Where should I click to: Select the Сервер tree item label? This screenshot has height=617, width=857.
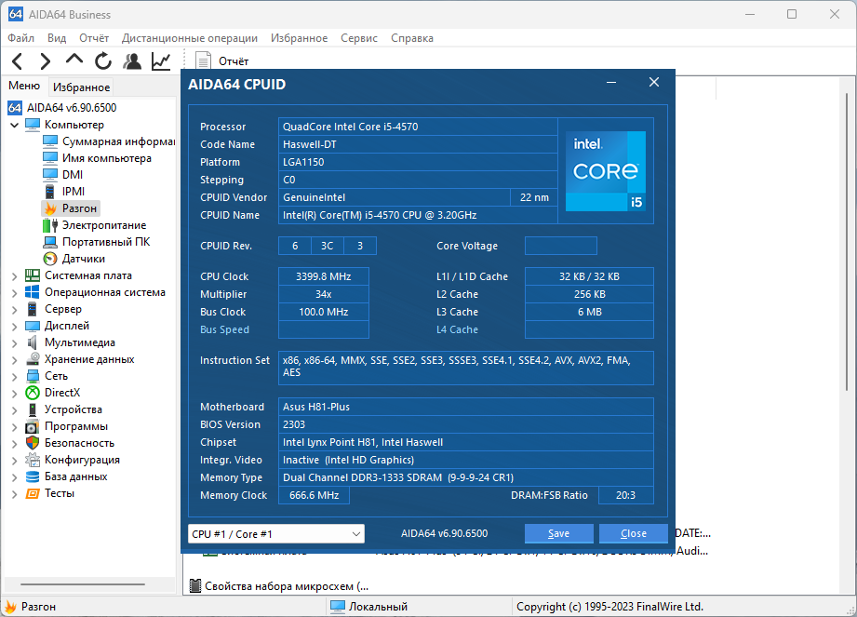(x=63, y=309)
